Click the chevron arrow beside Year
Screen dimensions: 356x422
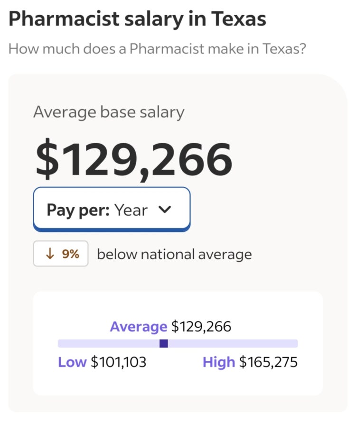164,210
